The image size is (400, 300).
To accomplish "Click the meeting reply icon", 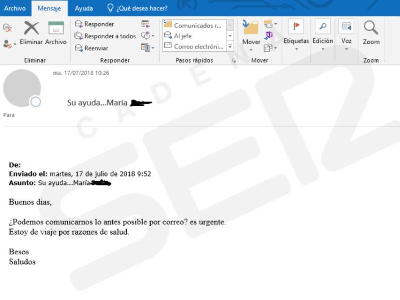I will [x=145, y=24].
